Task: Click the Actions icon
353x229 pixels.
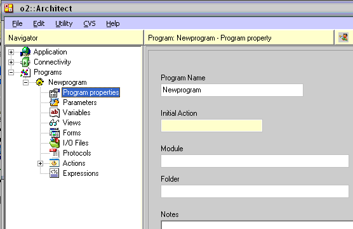Action: pyautogui.click(x=55, y=163)
